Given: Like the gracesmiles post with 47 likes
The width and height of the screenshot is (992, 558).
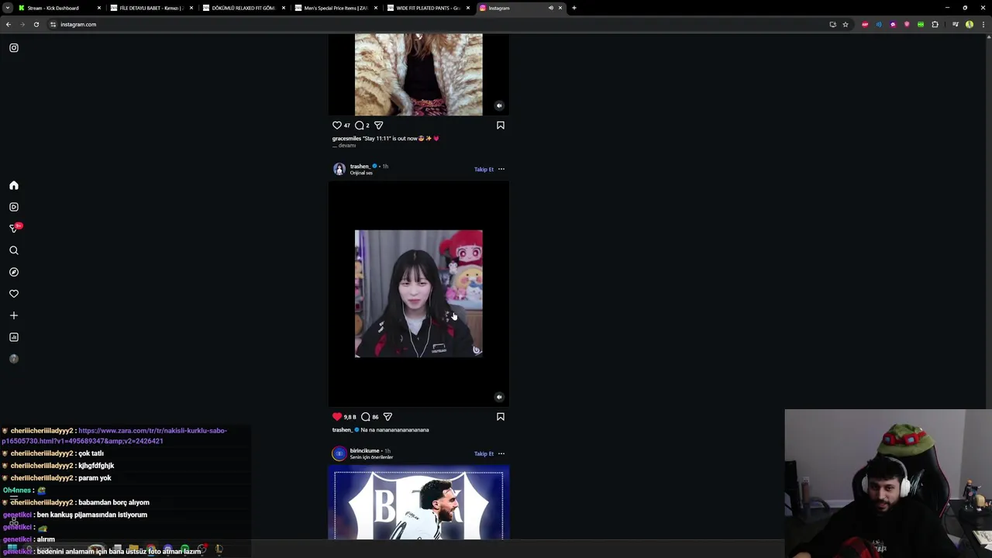Looking at the screenshot, I should point(337,125).
